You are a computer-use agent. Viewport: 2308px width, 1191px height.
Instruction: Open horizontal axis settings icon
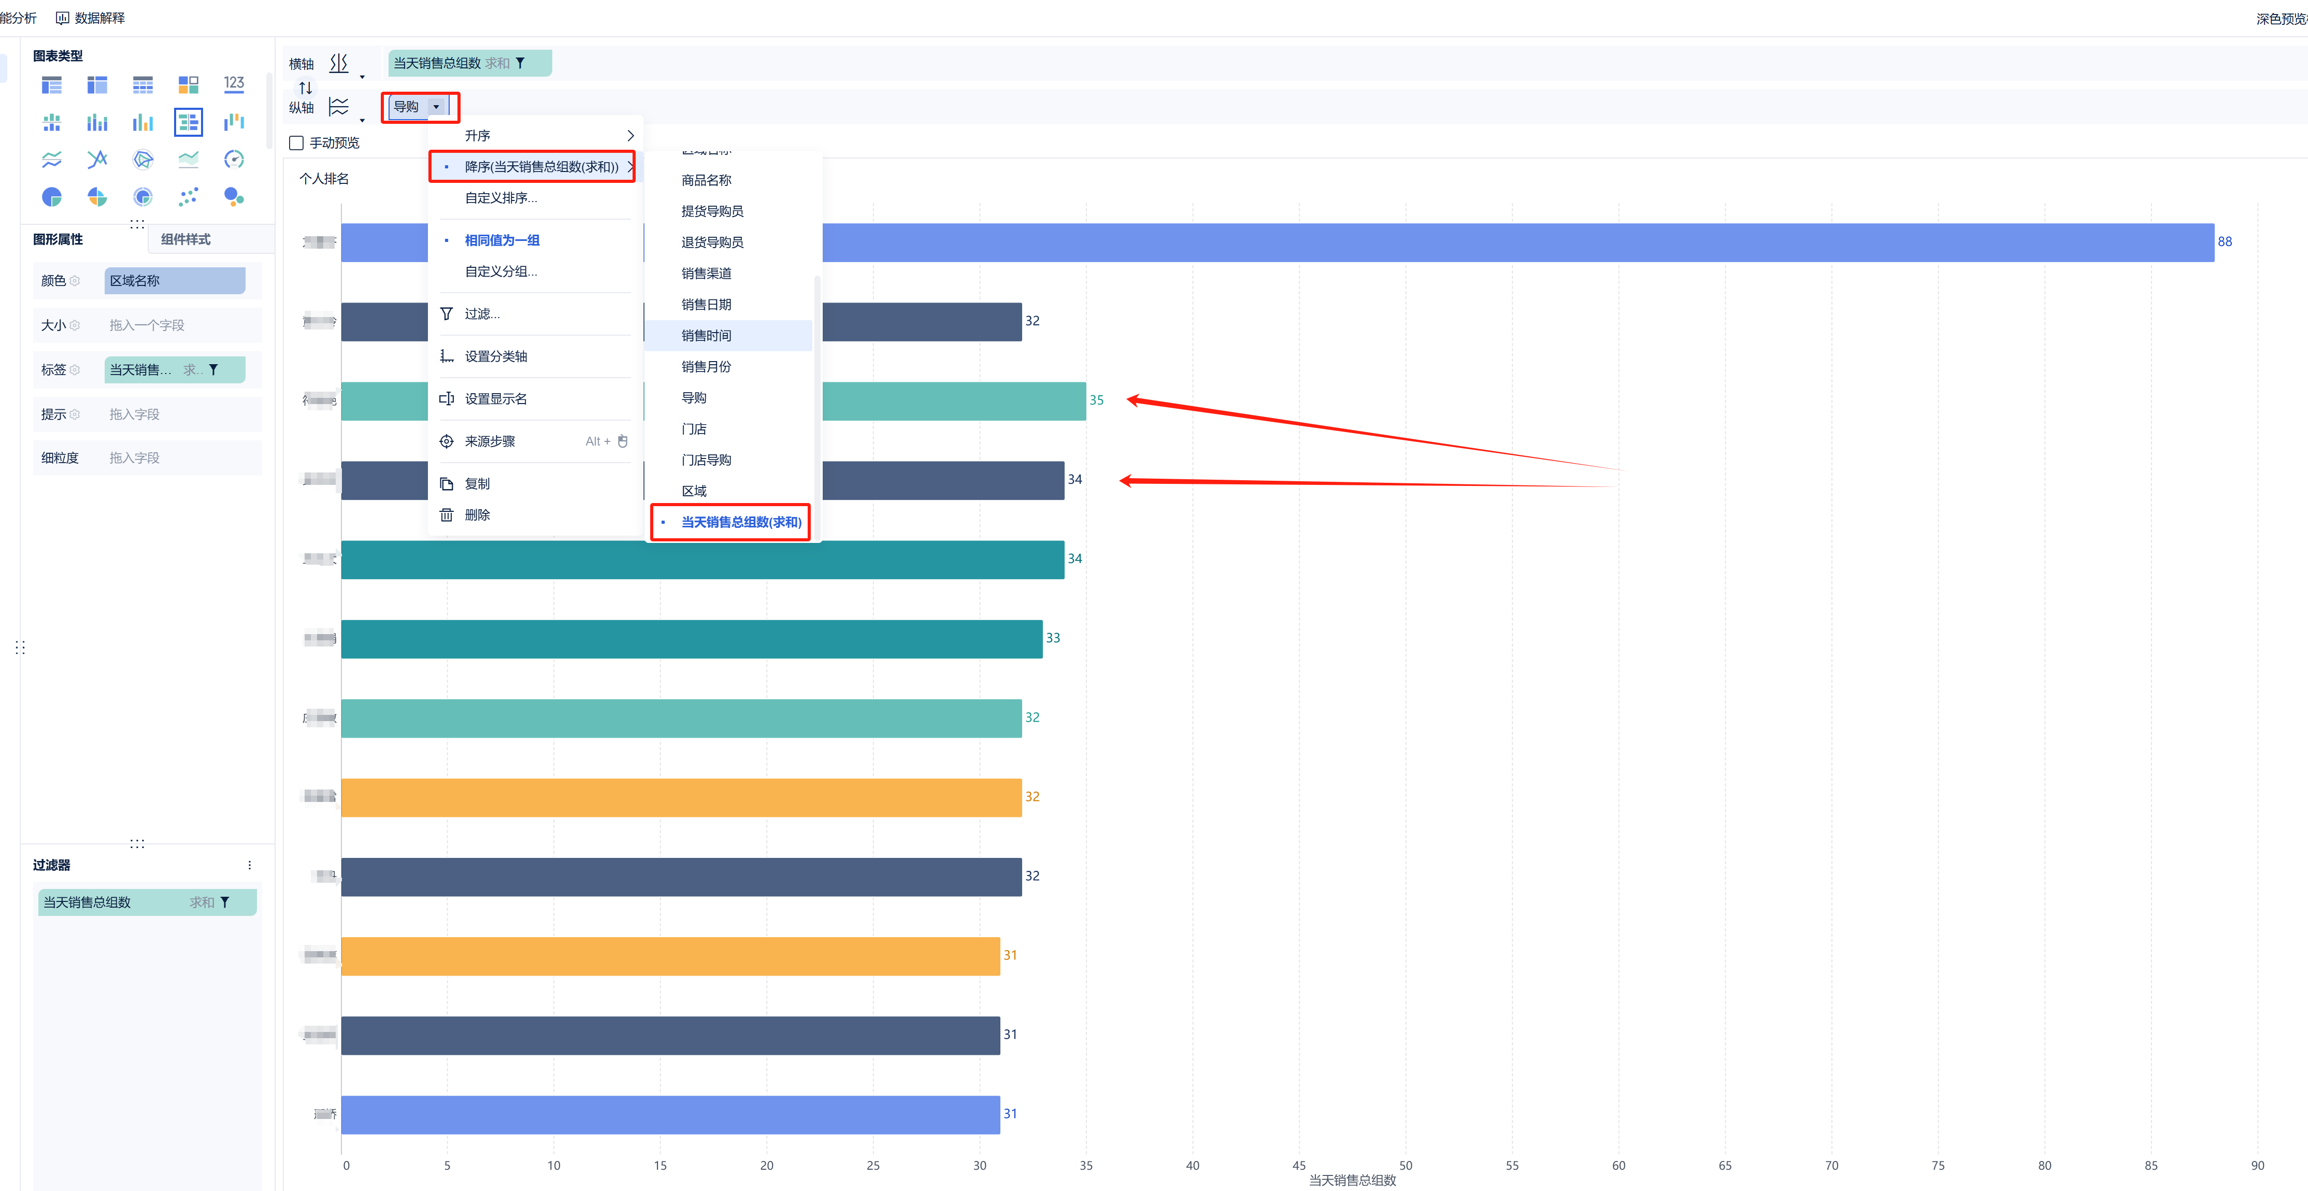point(339,64)
